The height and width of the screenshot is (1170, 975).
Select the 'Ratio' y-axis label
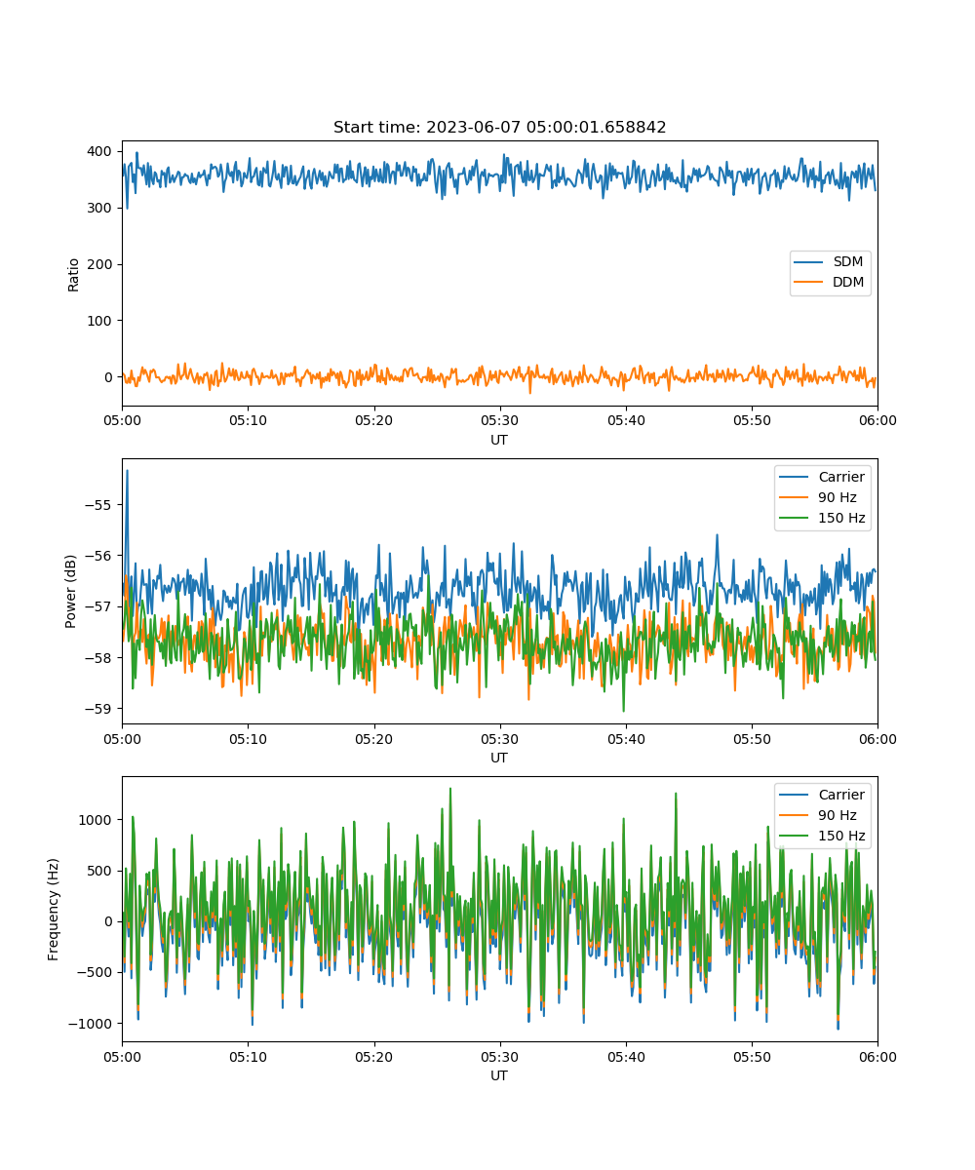74,274
